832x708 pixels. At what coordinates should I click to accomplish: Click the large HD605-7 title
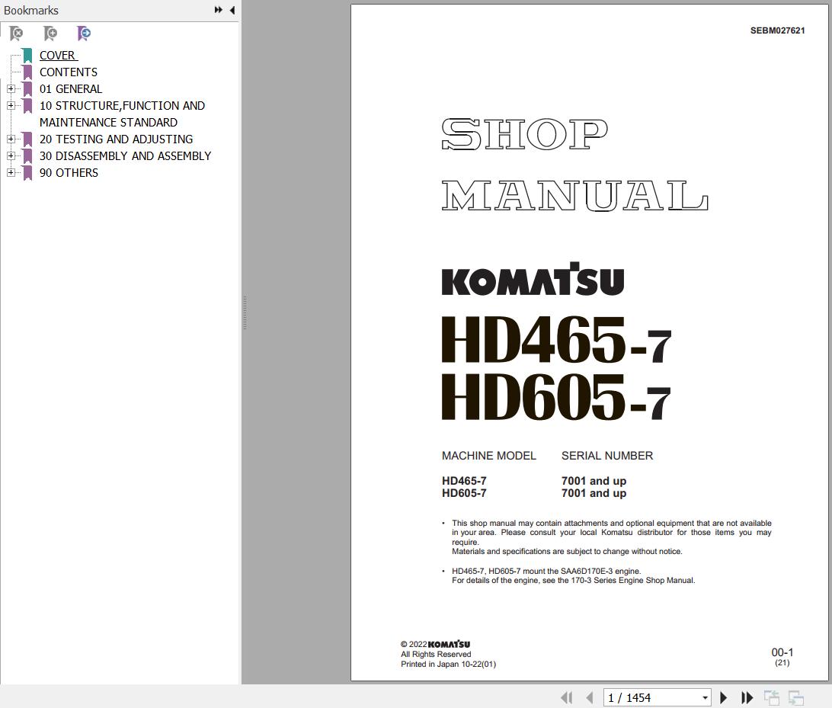coord(556,397)
